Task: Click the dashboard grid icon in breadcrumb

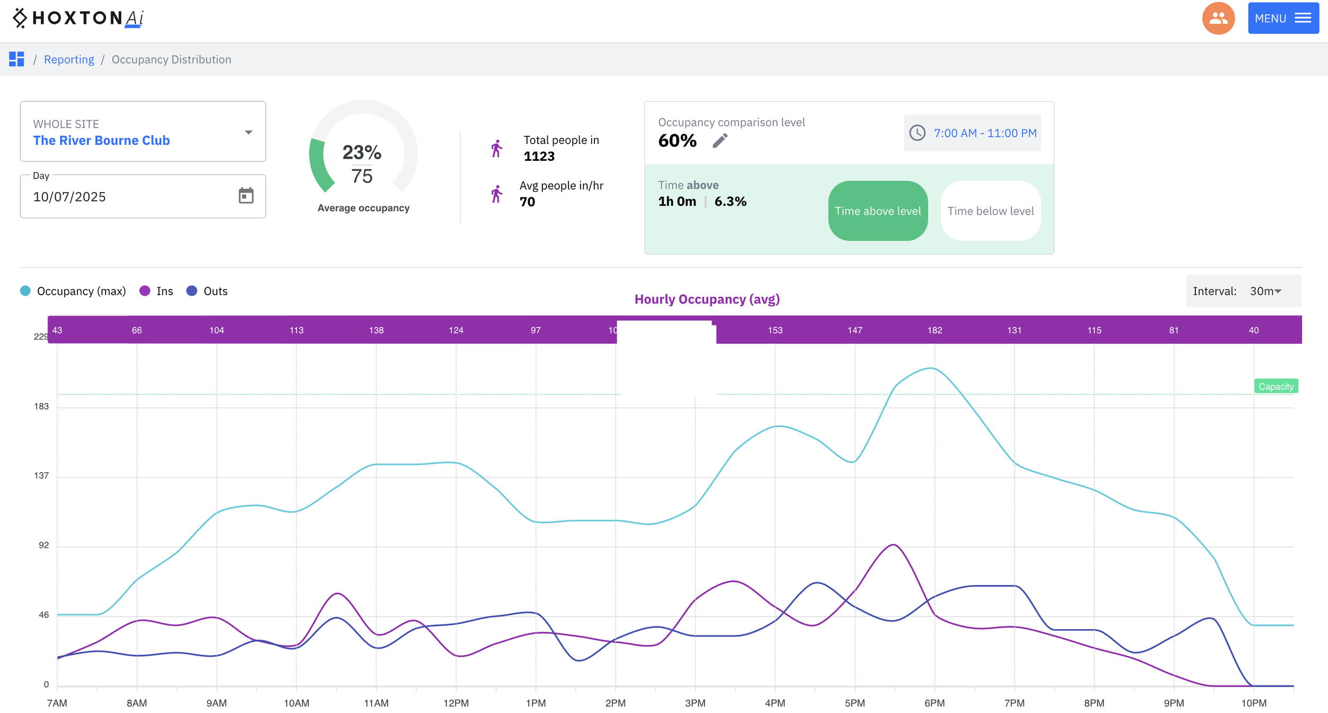Action: (16, 59)
